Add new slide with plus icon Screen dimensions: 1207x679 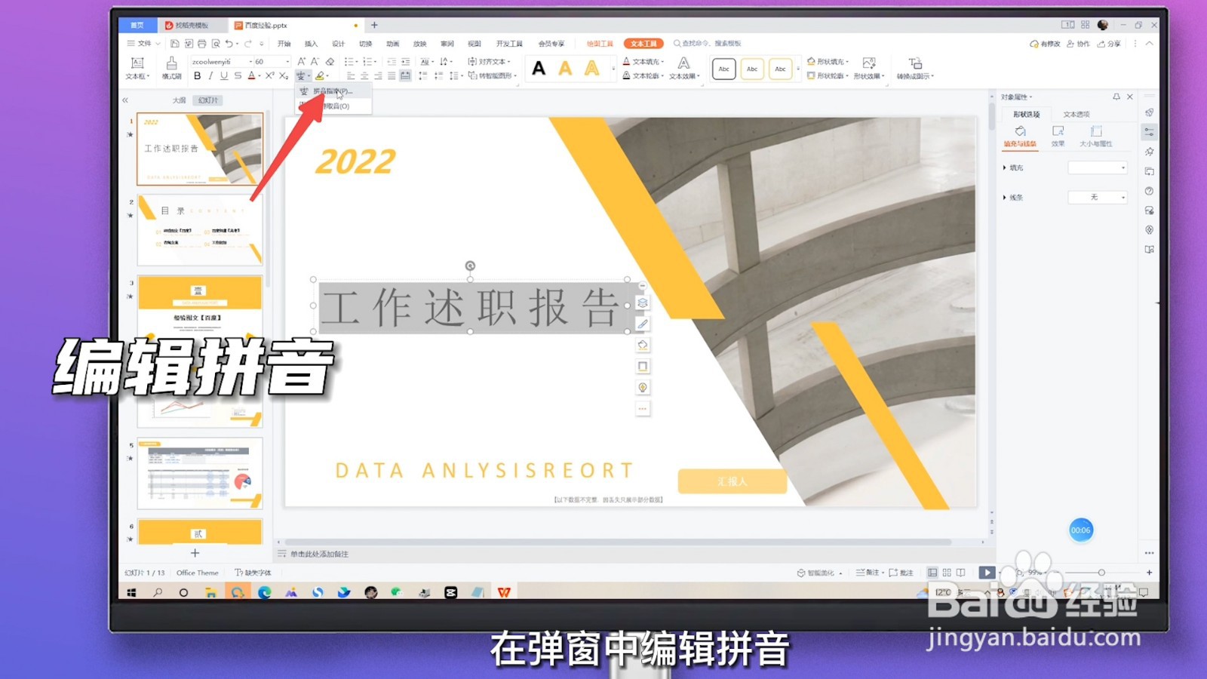195,553
